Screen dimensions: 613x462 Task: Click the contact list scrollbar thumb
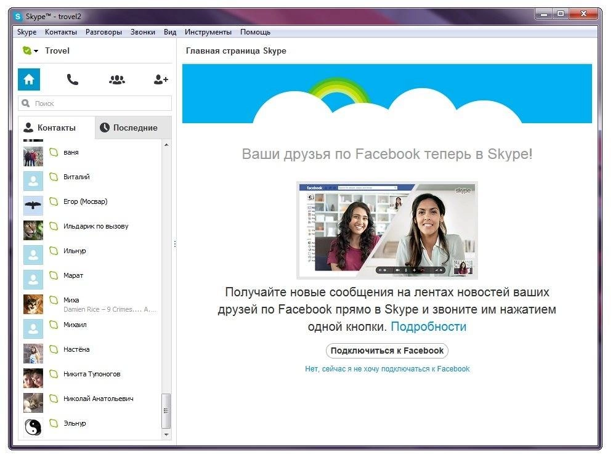click(166, 411)
